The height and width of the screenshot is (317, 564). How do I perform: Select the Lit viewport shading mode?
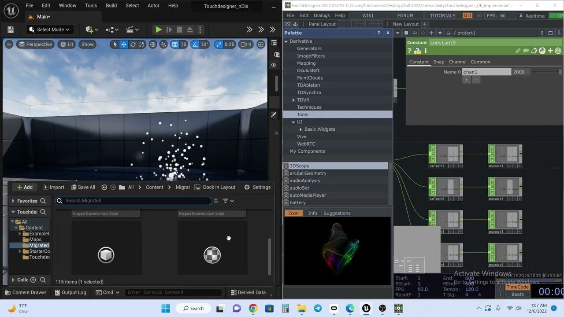67,44
